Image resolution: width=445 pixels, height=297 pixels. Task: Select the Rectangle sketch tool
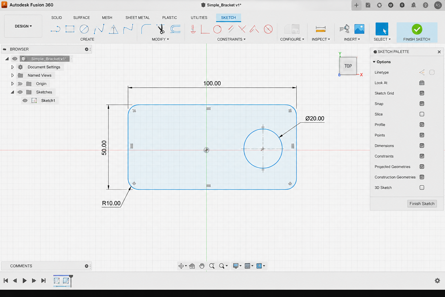click(70, 29)
